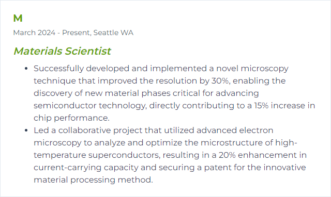331x197 pixels.
Task: Click the March 2024 start date text
Action: [34, 33]
